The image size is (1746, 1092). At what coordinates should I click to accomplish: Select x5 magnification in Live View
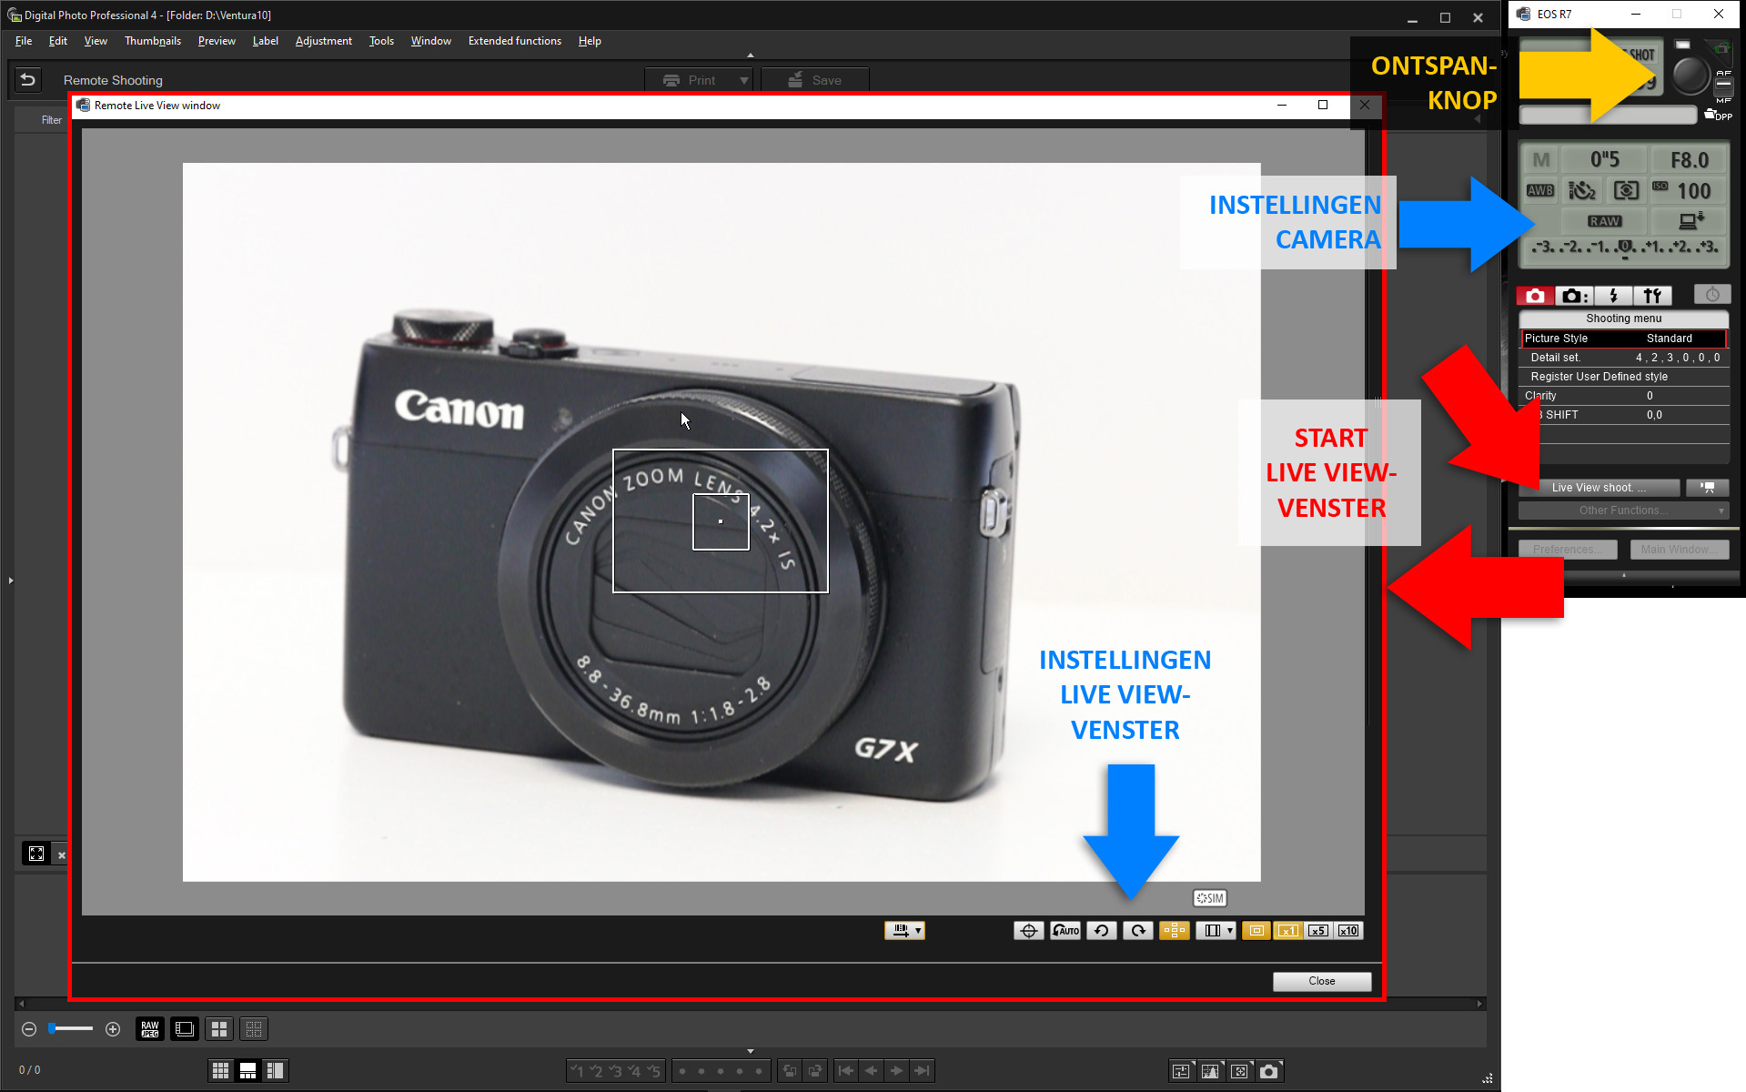pos(1317,930)
